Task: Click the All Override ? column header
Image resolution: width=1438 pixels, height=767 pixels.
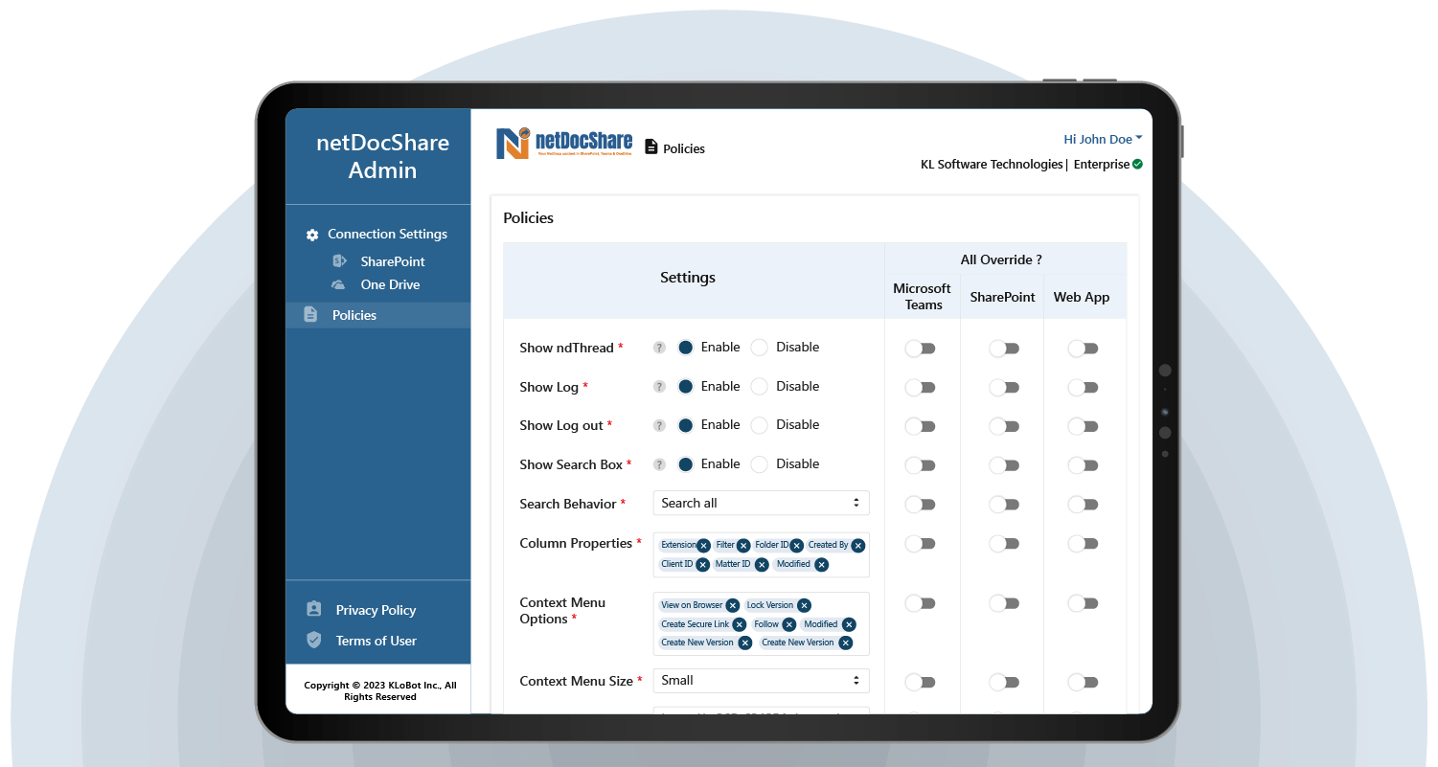Action: point(1001,259)
